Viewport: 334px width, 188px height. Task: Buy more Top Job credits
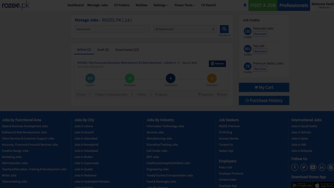tap(260, 51)
